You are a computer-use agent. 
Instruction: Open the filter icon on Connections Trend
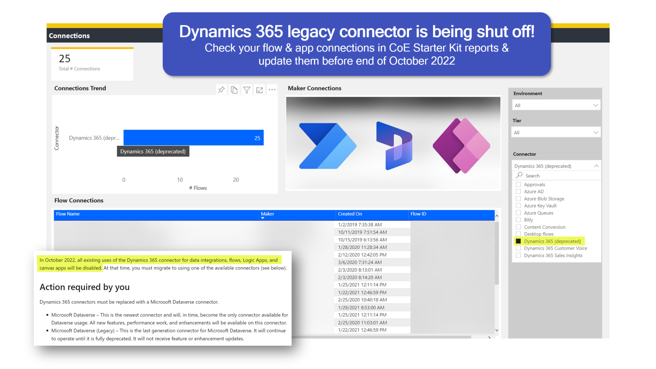tap(247, 90)
